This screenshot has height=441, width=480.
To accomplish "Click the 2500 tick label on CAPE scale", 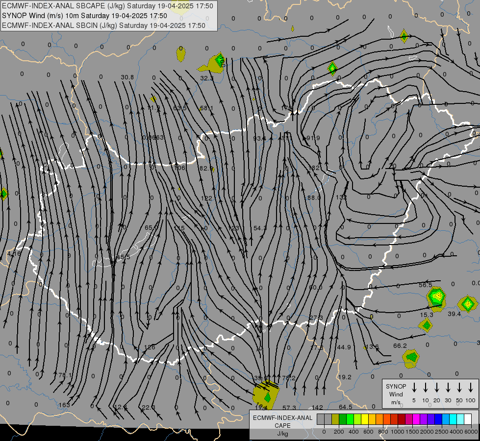I will coord(442,432).
